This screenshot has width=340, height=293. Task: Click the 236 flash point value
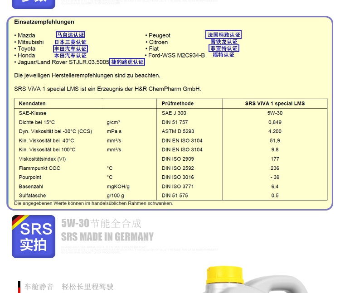click(x=275, y=168)
